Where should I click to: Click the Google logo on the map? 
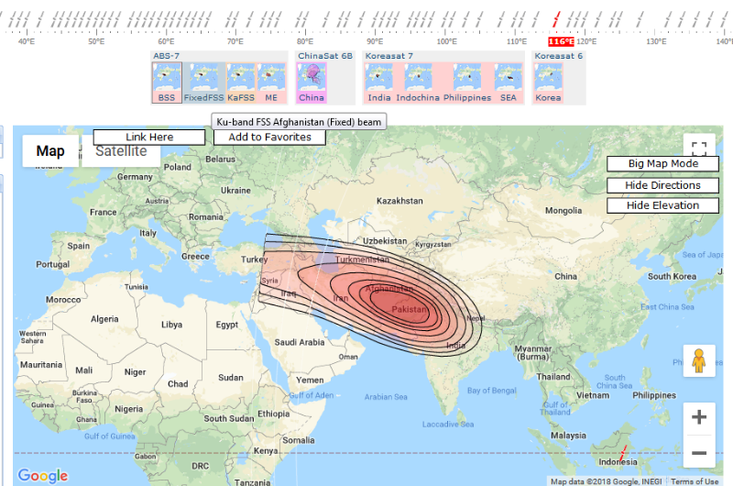click(42, 476)
